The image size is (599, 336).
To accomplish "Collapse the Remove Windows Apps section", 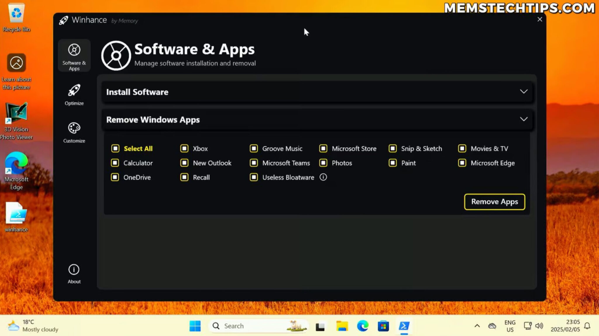I will (x=524, y=119).
